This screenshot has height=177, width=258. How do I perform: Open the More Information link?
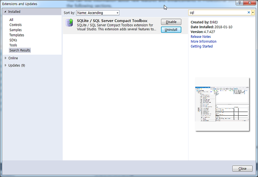point(204,41)
